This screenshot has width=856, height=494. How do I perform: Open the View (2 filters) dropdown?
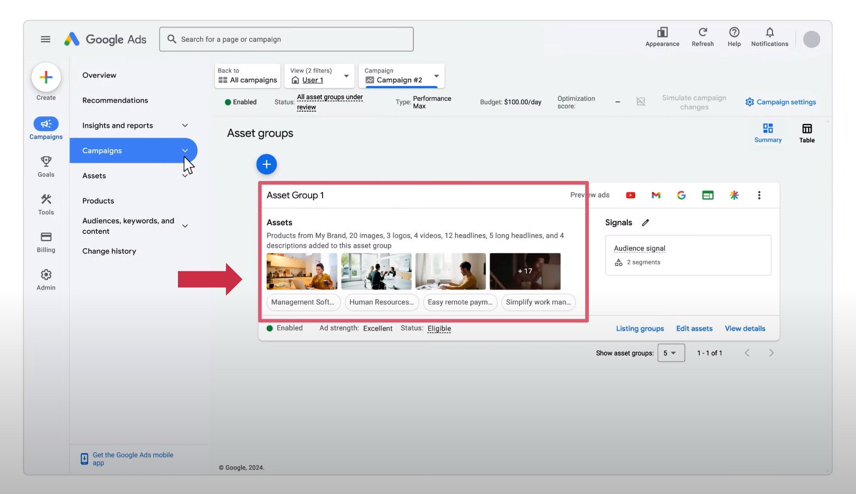[x=319, y=76]
